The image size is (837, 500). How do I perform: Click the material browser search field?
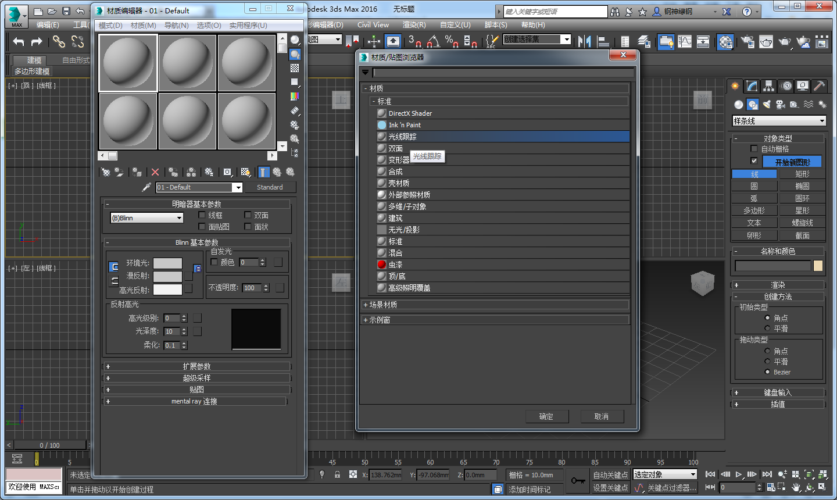(503, 73)
